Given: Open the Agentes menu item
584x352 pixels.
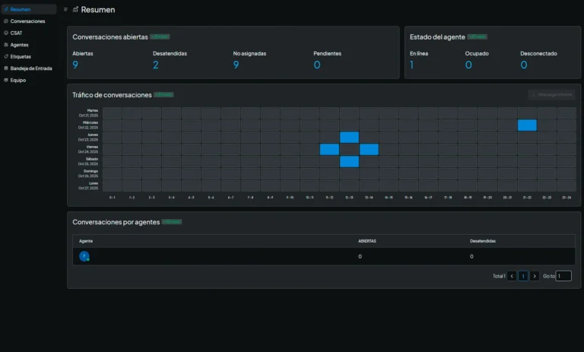Looking at the screenshot, I should (20, 45).
